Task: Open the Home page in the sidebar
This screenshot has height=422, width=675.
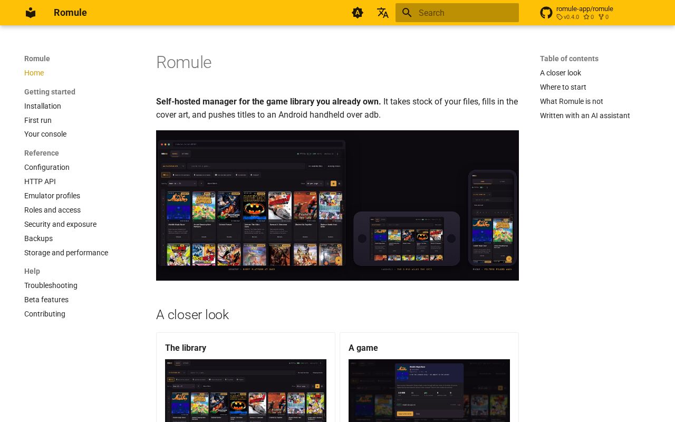Action: [34, 73]
